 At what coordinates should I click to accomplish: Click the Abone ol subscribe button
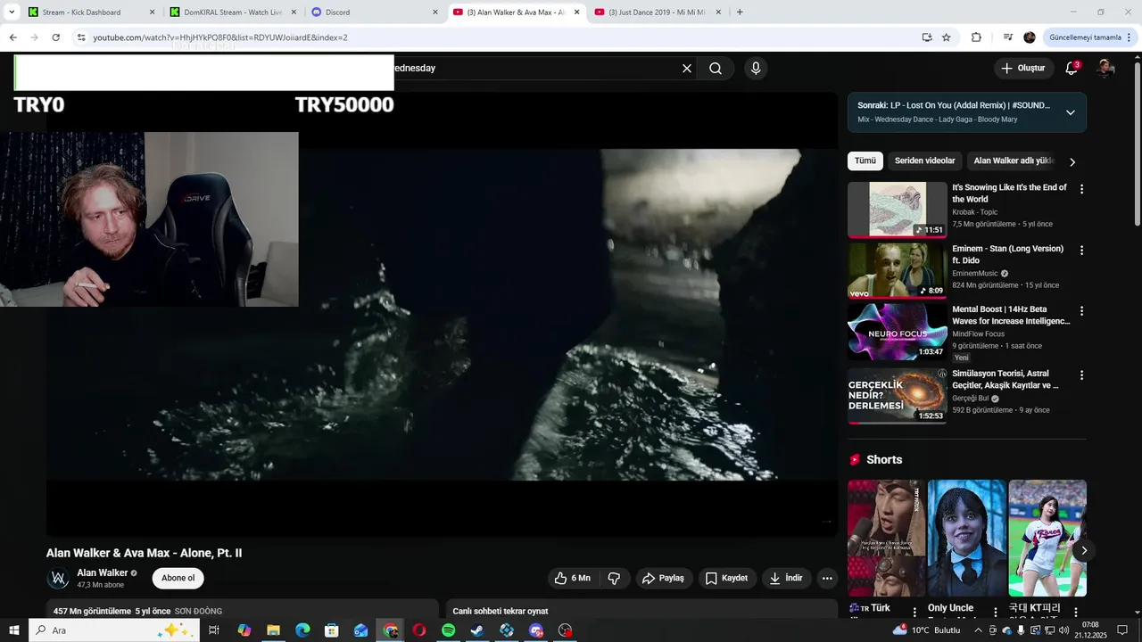point(178,578)
